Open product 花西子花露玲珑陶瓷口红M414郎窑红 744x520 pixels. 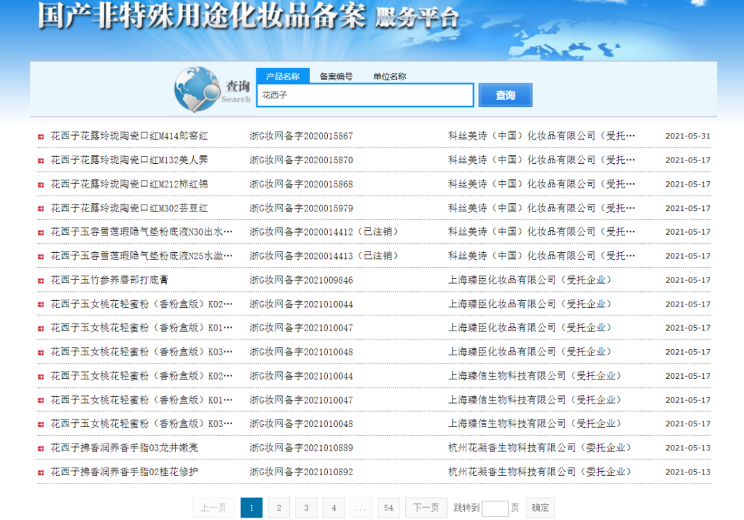tap(129, 136)
